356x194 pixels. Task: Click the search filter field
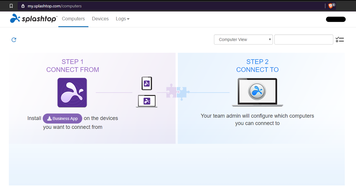point(304,39)
